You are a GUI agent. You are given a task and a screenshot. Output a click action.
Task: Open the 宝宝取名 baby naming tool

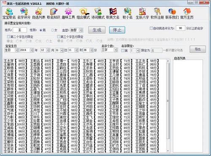[x=9, y=14]
